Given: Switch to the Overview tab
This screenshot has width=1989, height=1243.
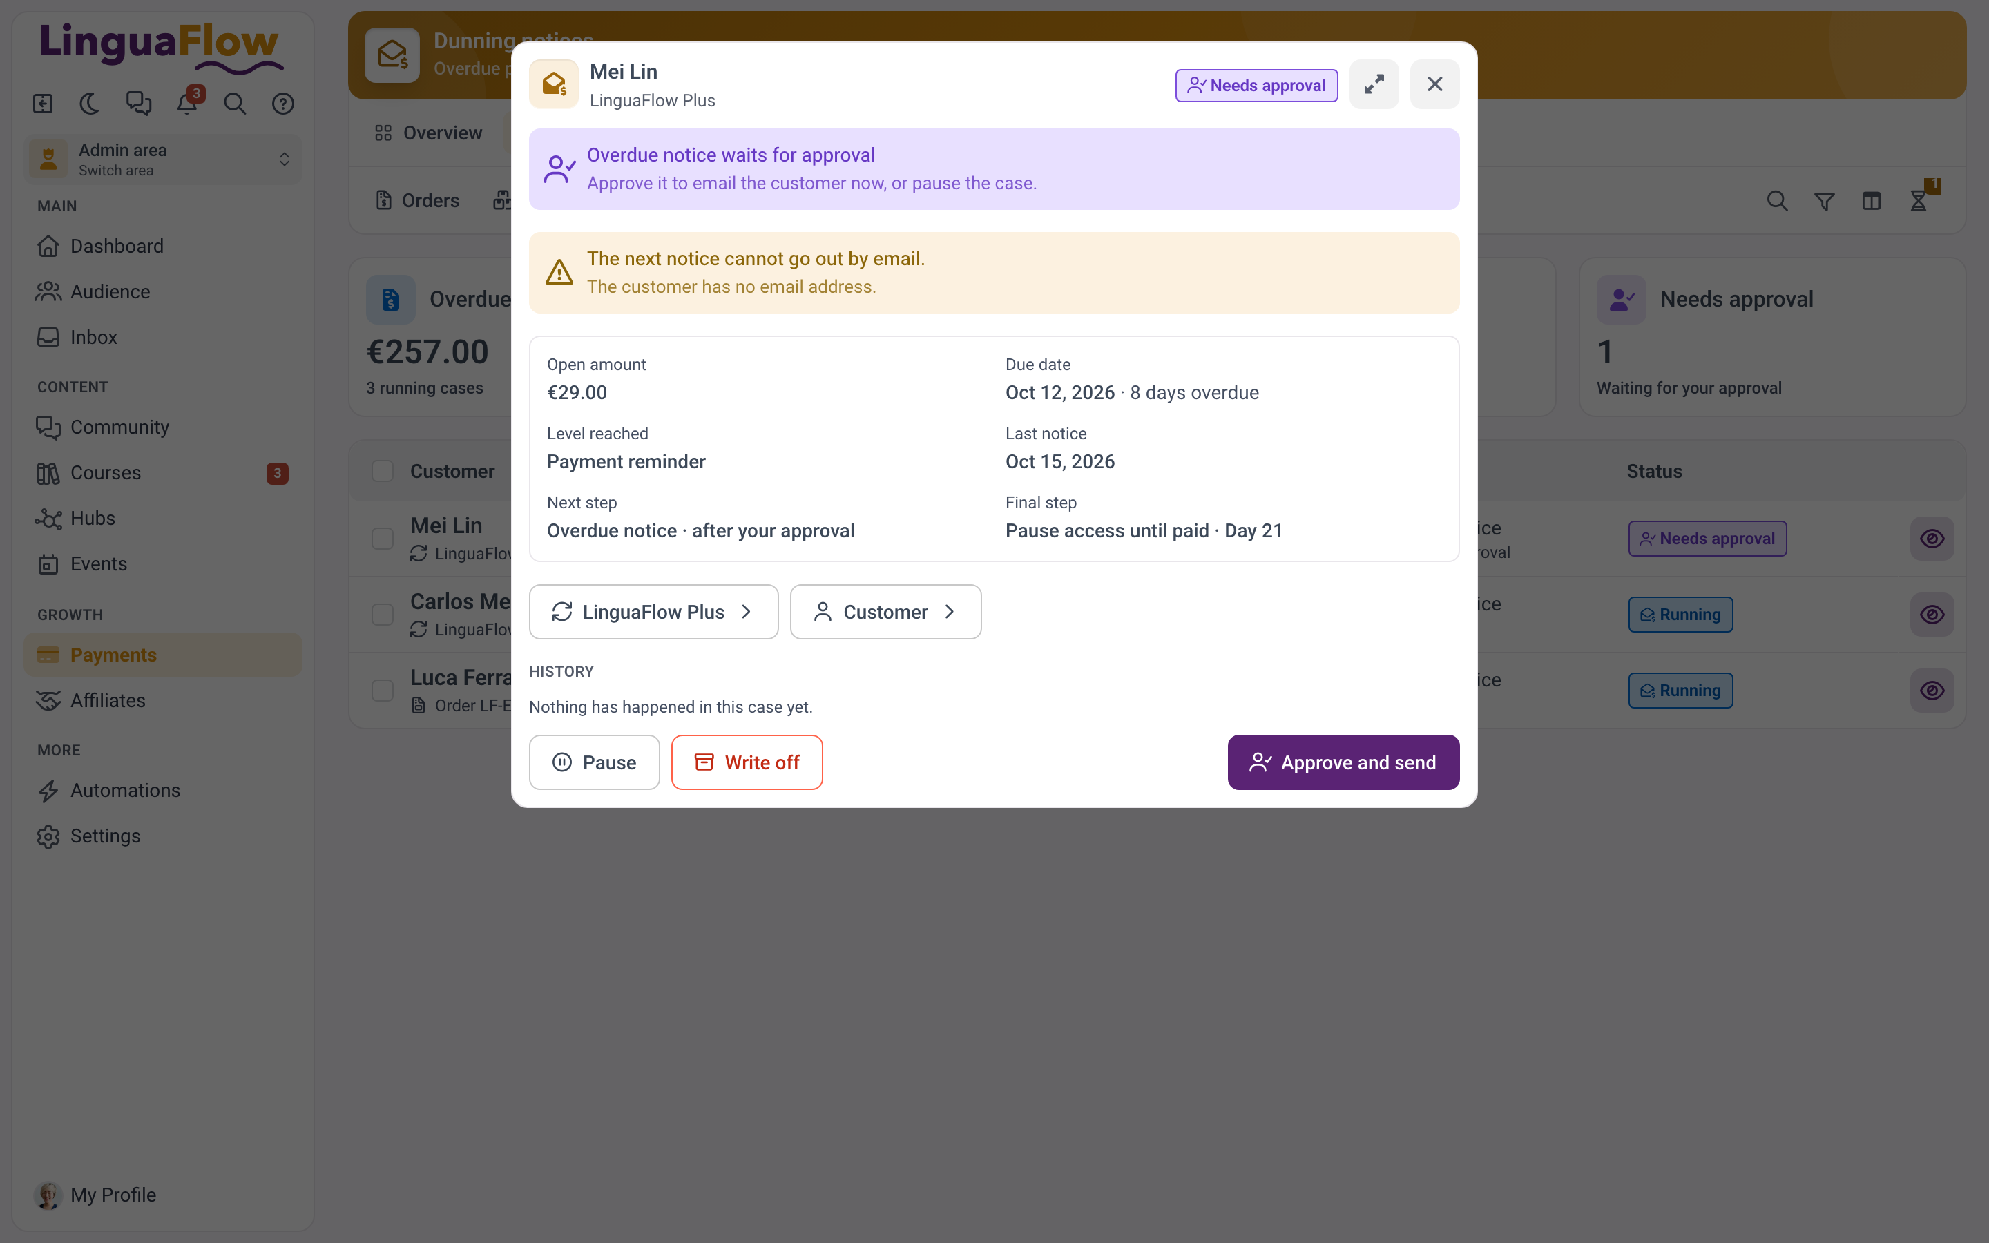Looking at the screenshot, I should click(x=428, y=133).
